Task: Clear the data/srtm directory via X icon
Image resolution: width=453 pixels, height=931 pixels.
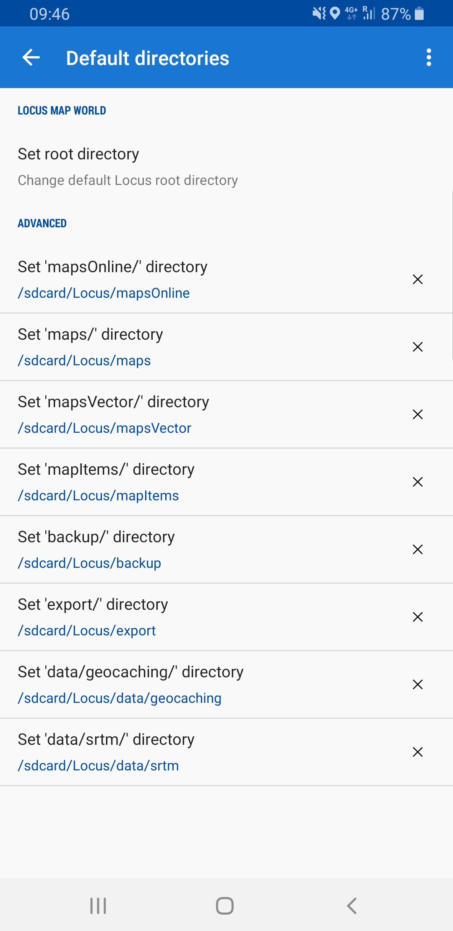Action: (x=418, y=752)
